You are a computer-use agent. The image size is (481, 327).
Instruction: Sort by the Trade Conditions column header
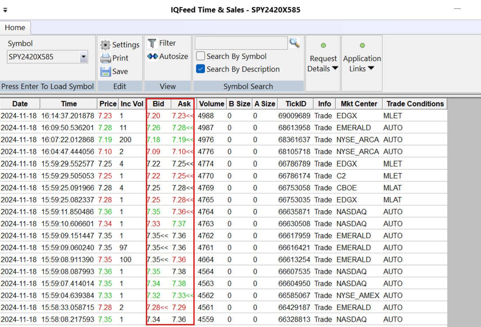point(415,104)
